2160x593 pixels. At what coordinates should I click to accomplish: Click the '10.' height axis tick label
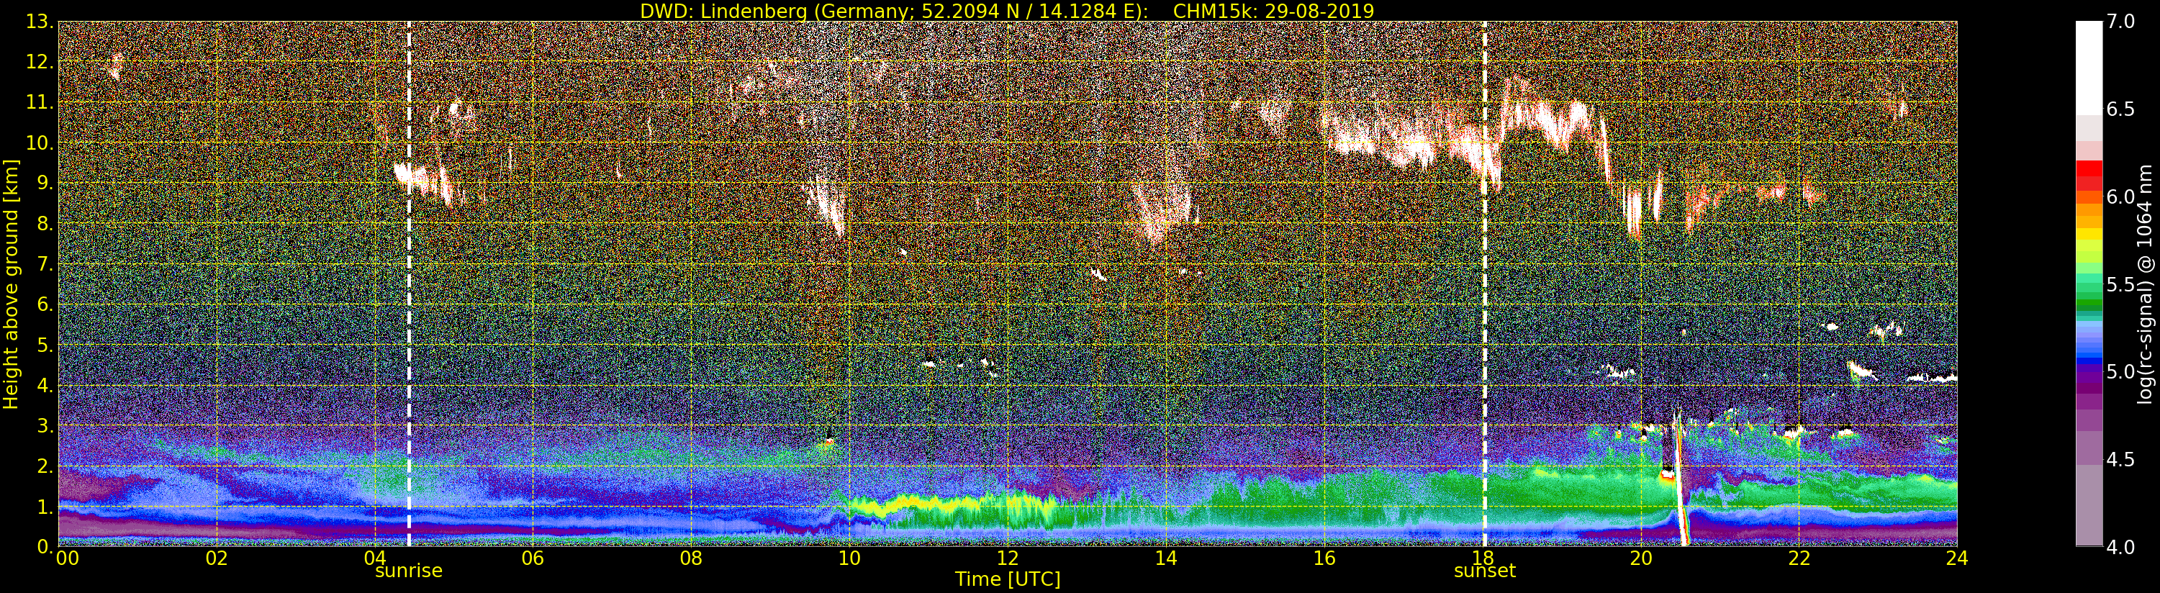40,142
